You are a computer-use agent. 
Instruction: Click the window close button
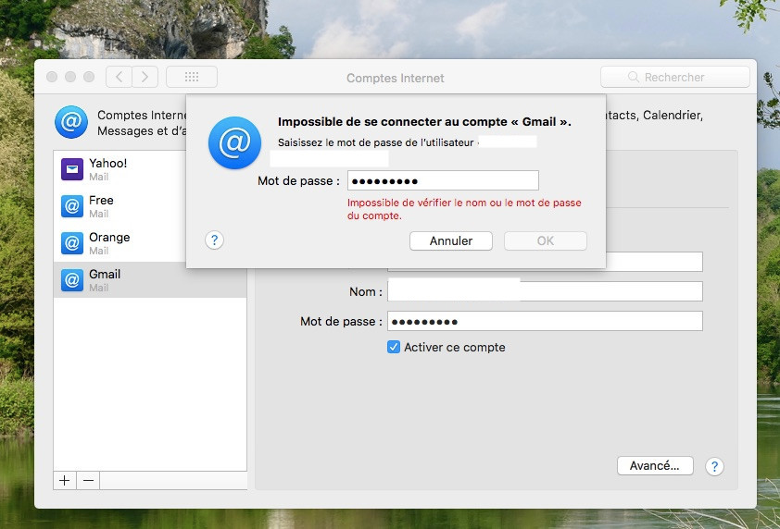[x=52, y=77]
